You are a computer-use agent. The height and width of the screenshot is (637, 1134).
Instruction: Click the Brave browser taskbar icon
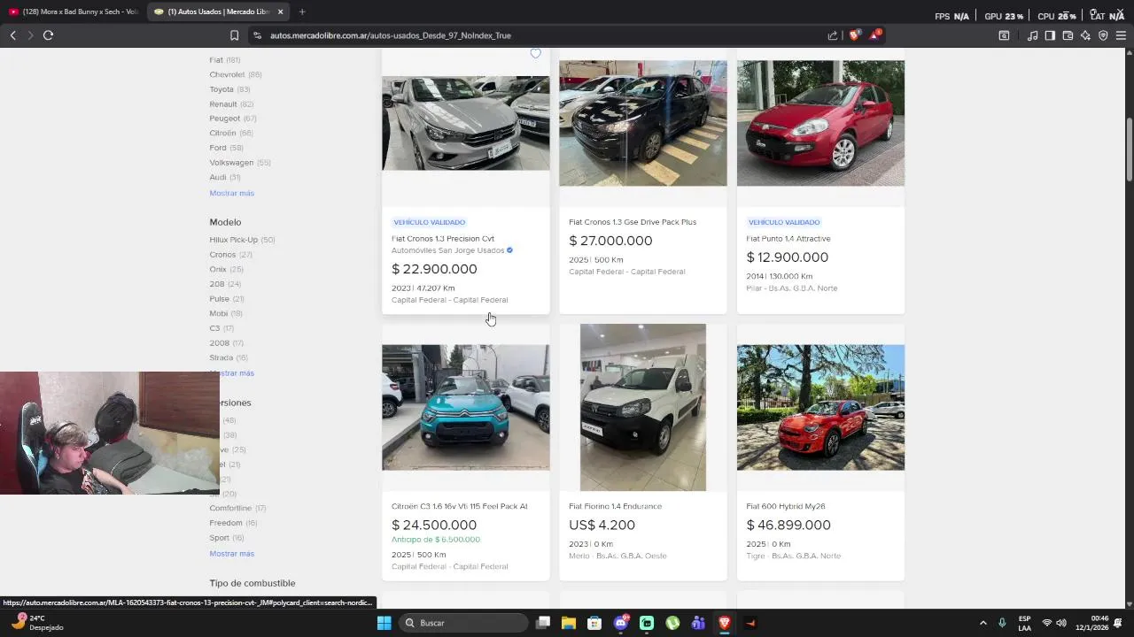725,623
